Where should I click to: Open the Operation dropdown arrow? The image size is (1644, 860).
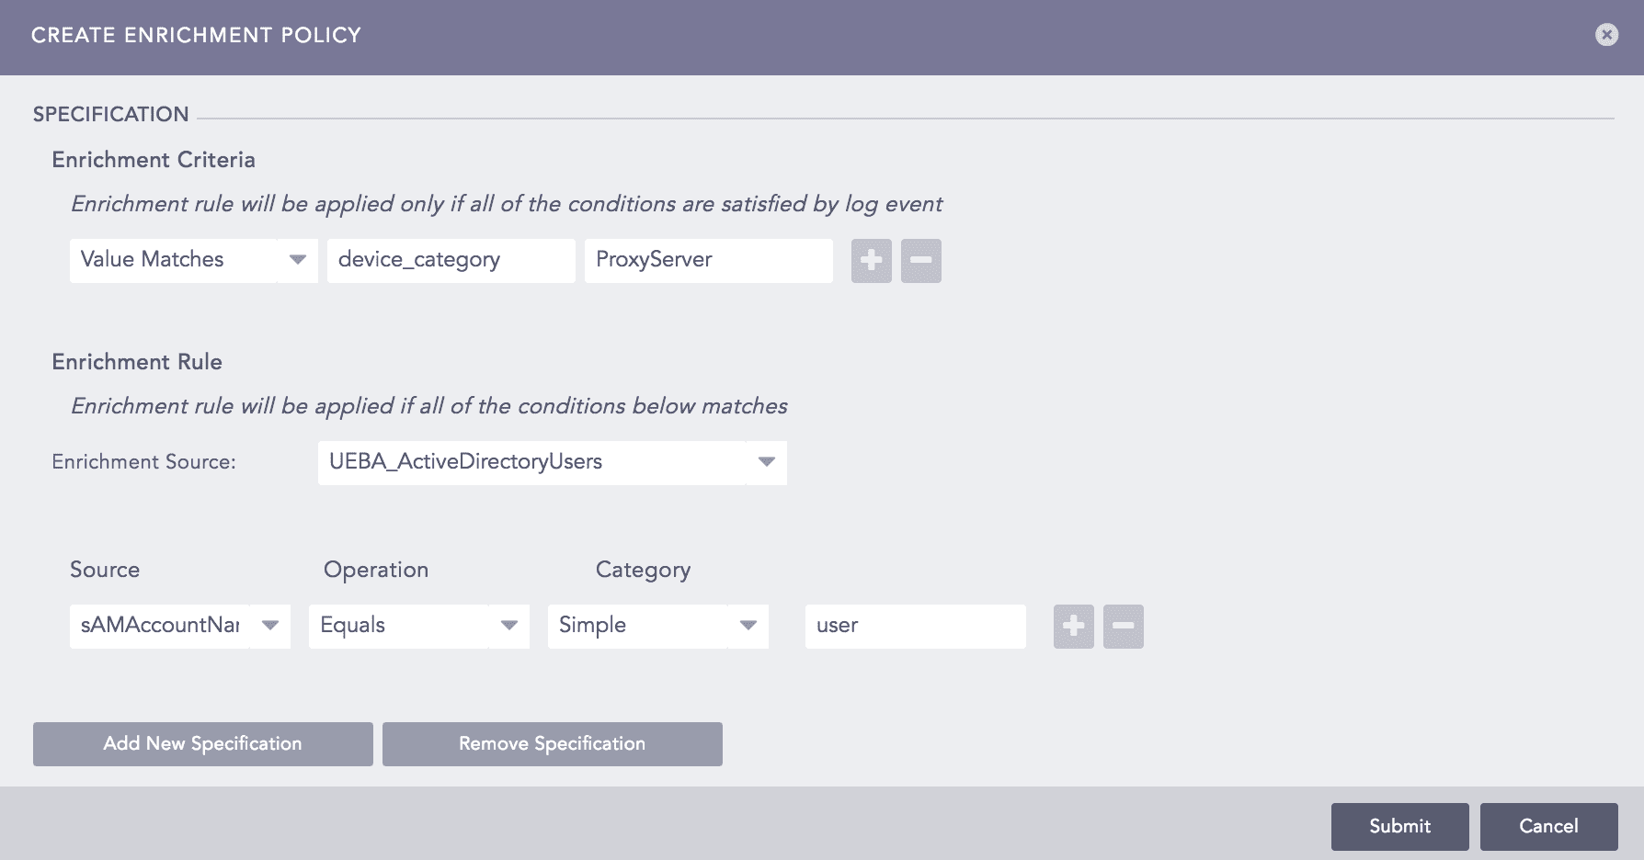(x=508, y=626)
